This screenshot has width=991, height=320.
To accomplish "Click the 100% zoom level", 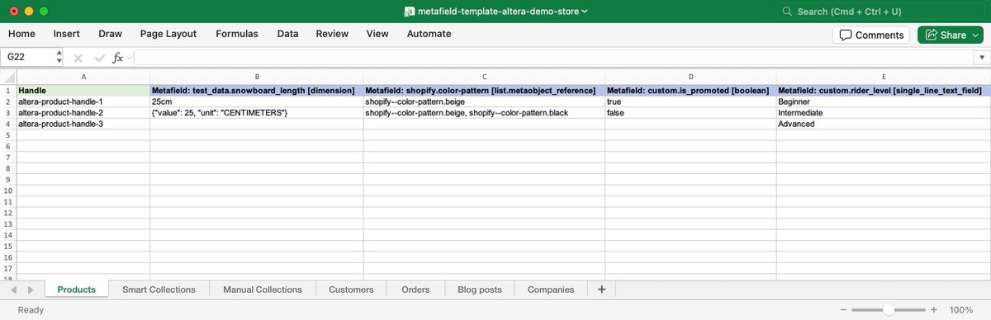I will (961, 310).
